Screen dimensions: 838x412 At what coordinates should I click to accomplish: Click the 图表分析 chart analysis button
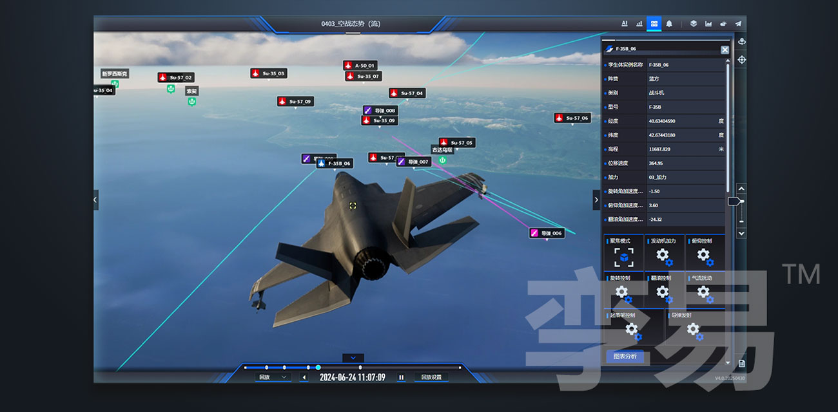point(625,356)
